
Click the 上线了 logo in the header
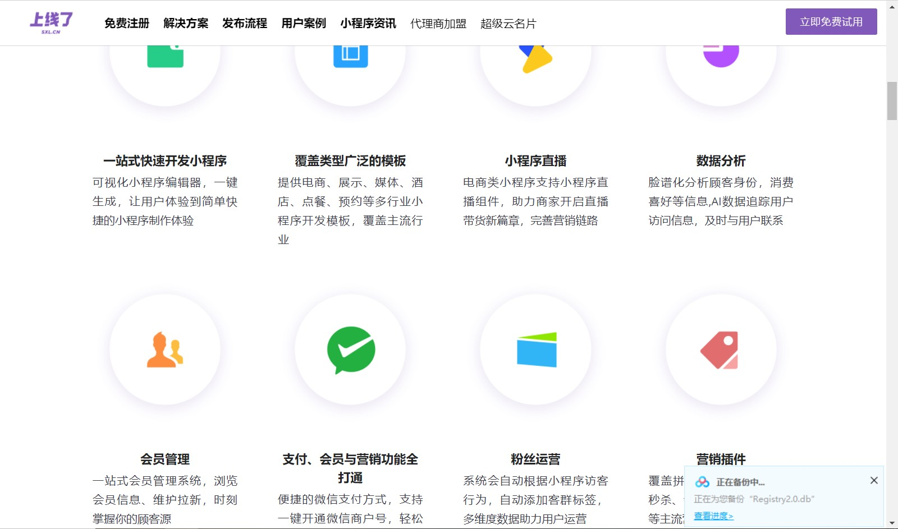tap(51, 22)
